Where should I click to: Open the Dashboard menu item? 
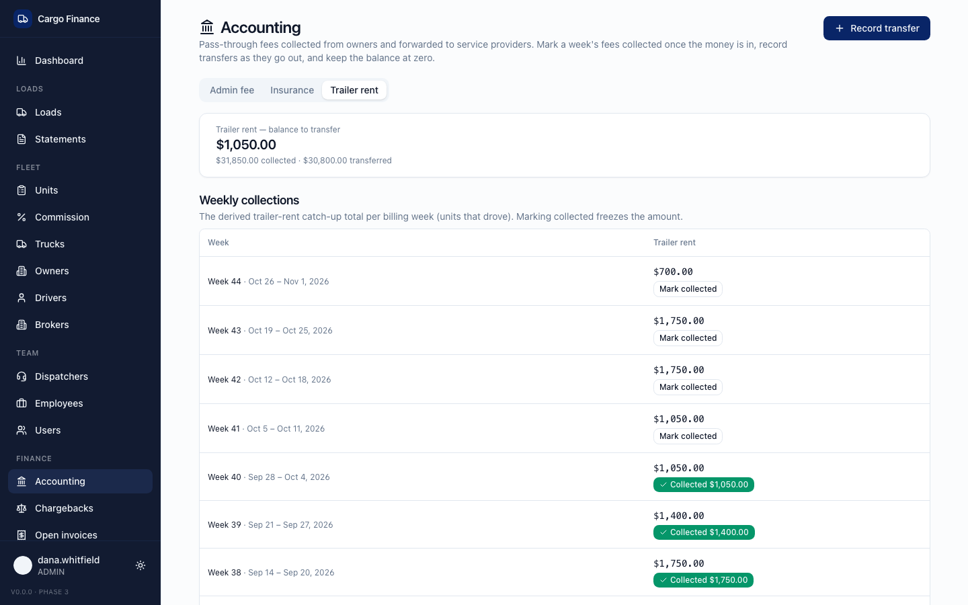80,61
